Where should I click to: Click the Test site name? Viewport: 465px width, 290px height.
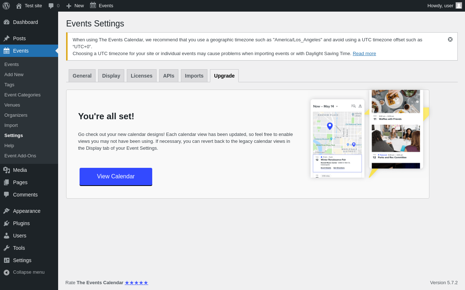(33, 5)
